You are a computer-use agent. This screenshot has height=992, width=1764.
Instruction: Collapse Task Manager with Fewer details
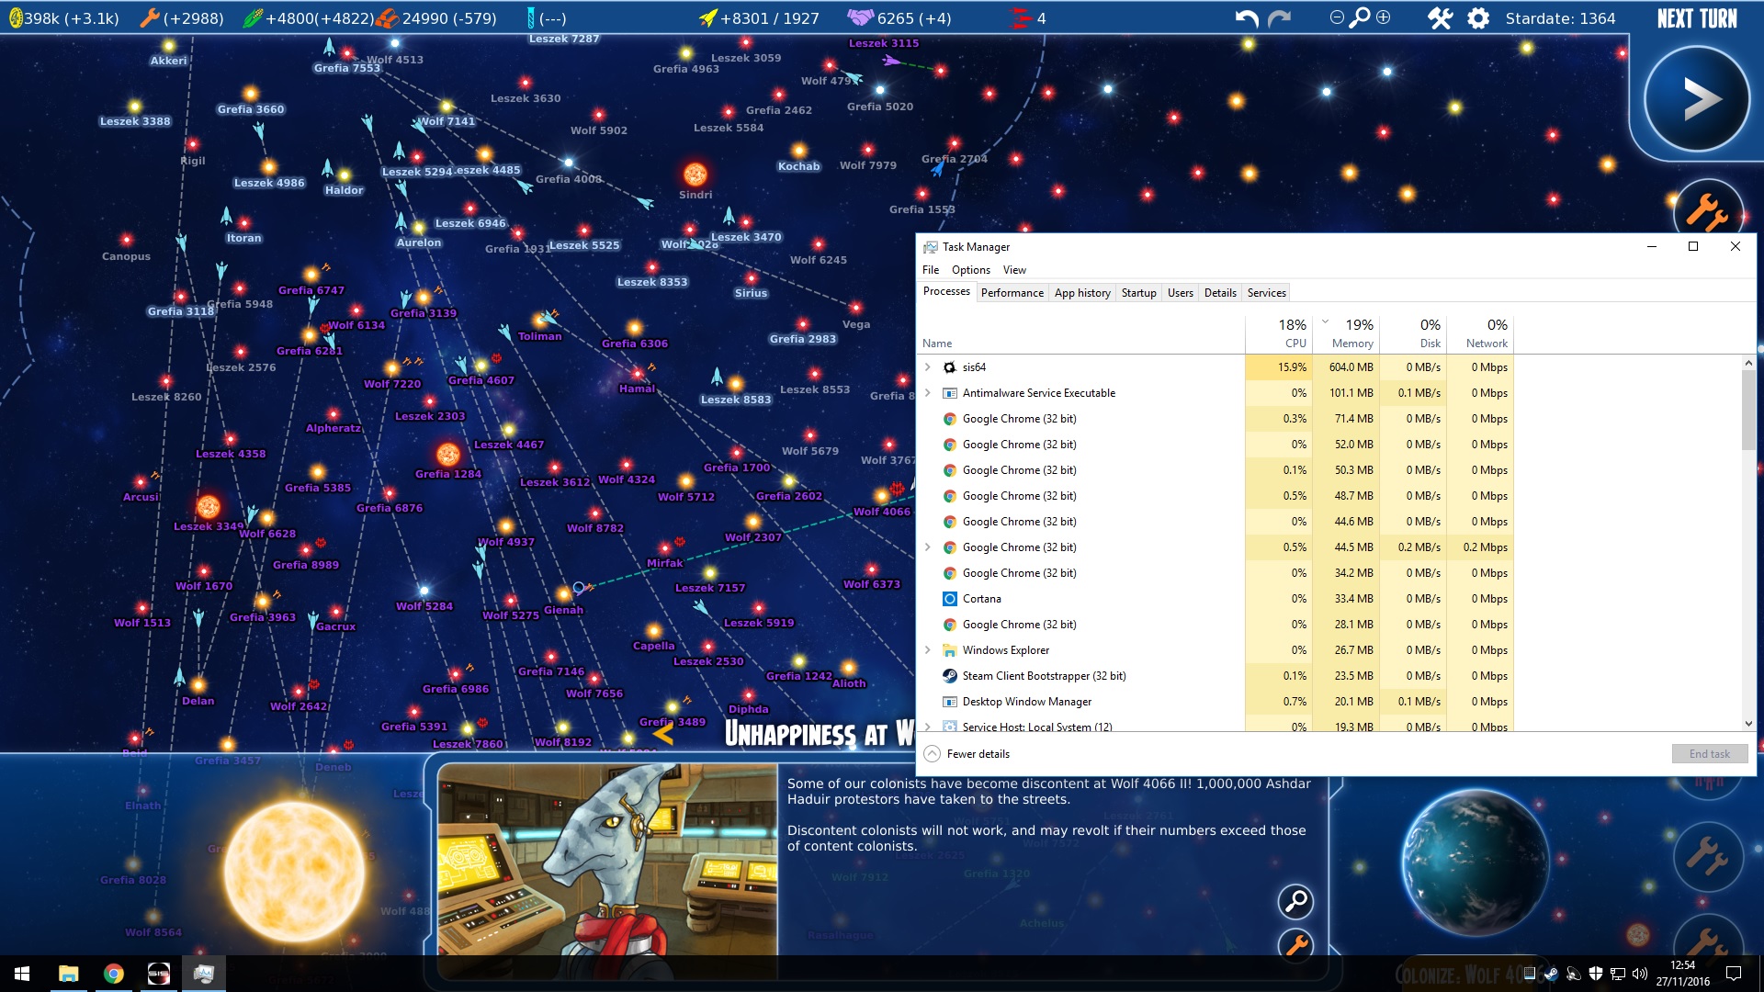[967, 754]
